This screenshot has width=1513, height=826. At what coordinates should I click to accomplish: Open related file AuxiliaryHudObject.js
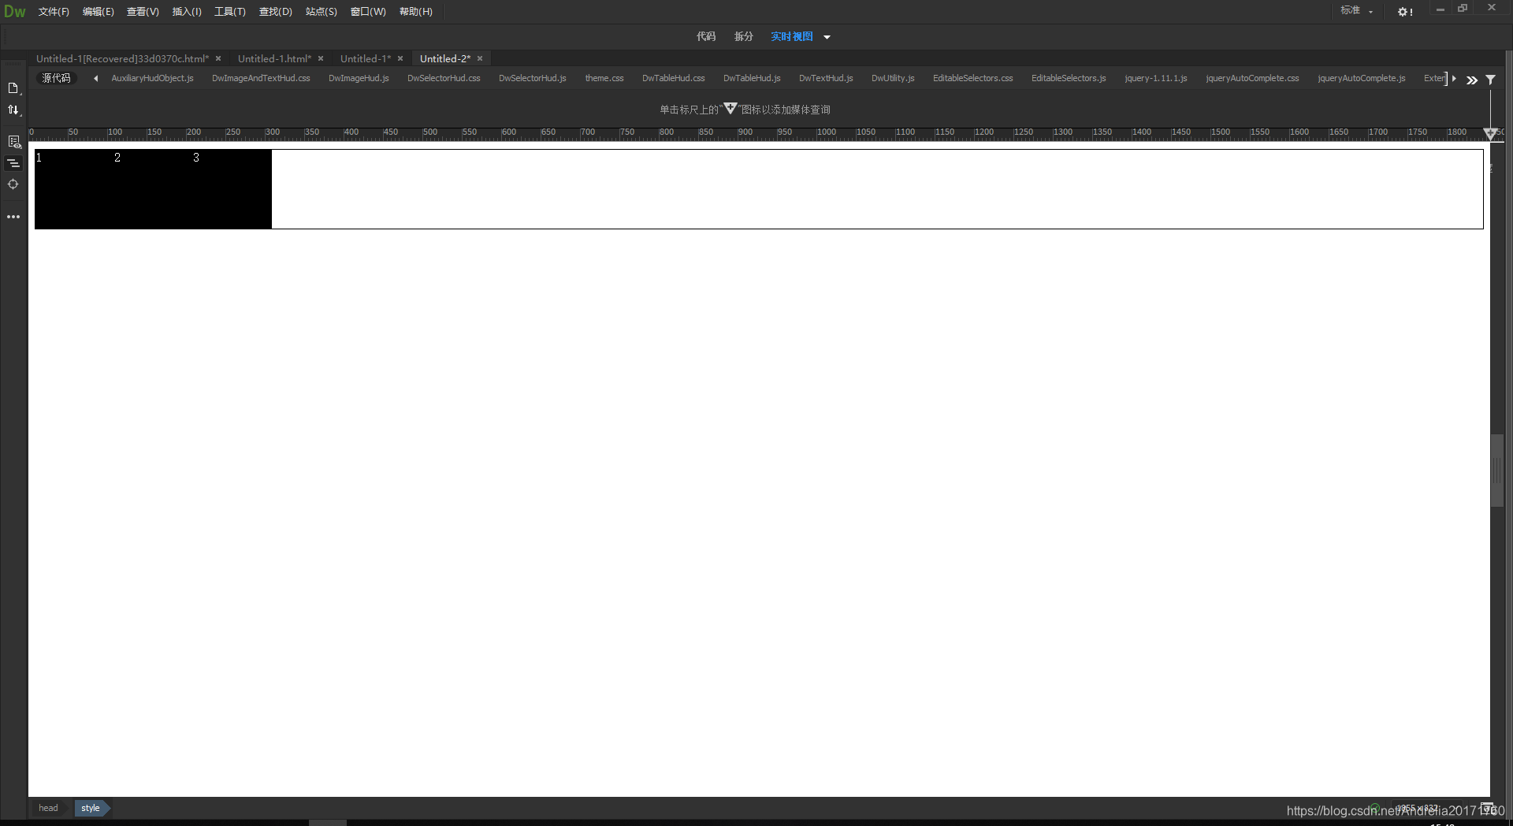pos(152,78)
